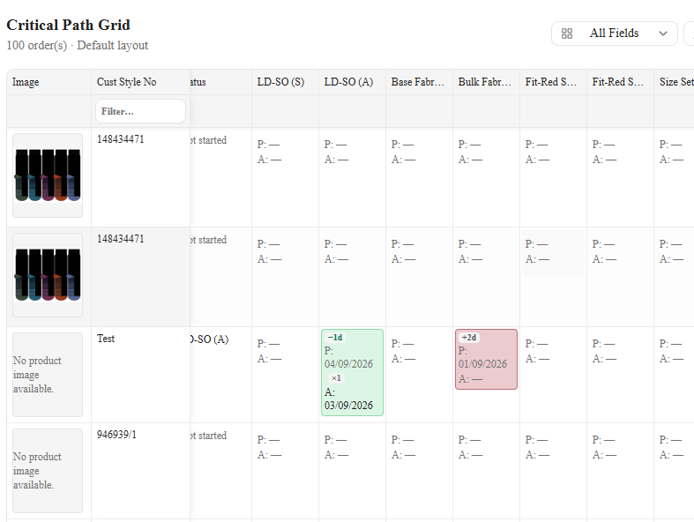Open the All Fields view selector
This screenshot has height=522, width=694.
click(615, 34)
